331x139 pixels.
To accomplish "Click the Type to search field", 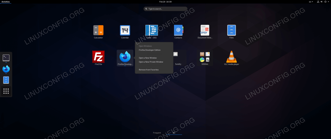I will 165,9.
